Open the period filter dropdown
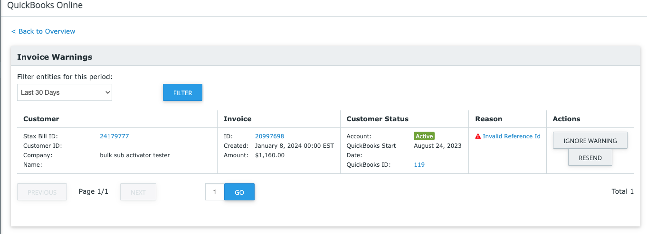Image resolution: width=647 pixels, height=234 pixels. coord(65,92)
